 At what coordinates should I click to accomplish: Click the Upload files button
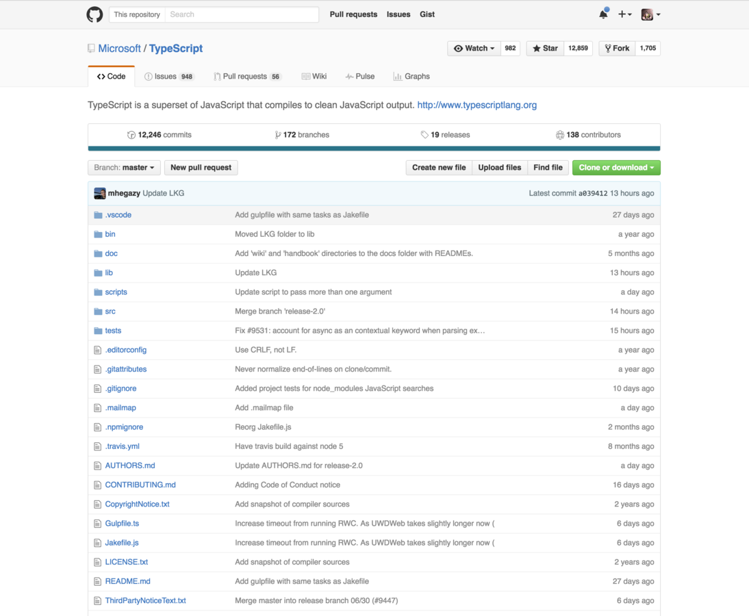point(500,168)
